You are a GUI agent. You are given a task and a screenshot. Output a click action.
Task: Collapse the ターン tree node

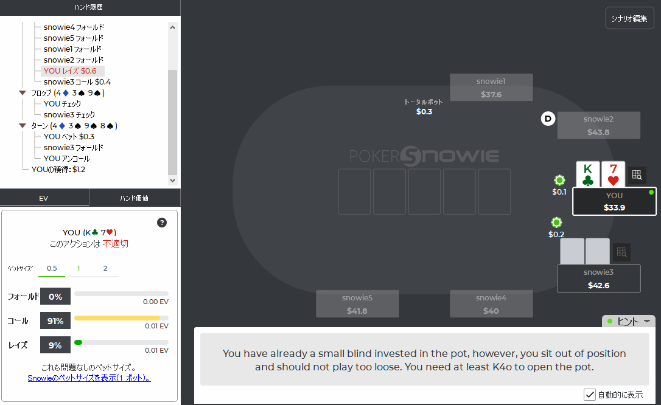[23, 125]
